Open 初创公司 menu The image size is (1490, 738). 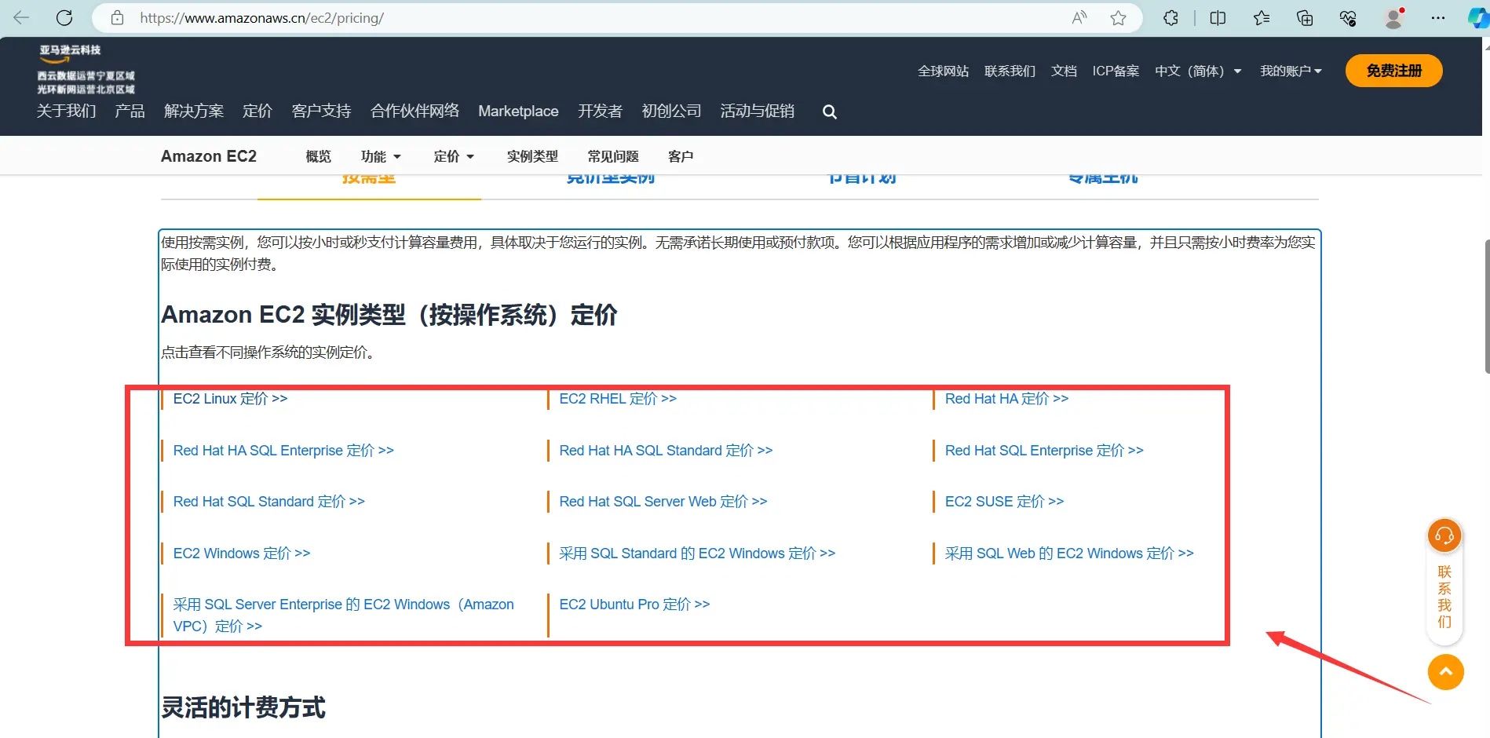point(671,111)
